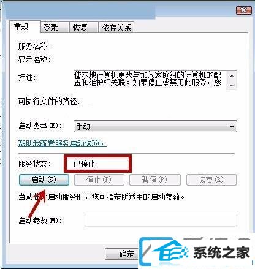Click the 启动类型(E) label text
This screenshot has width=255, height=269.
[40, 126]
